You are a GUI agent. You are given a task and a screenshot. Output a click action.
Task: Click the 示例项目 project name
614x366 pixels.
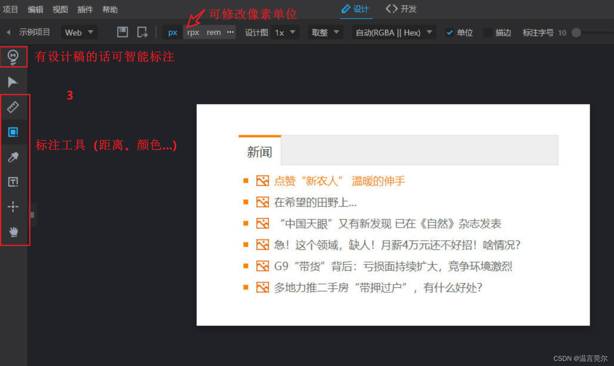(x=34, y=32)
